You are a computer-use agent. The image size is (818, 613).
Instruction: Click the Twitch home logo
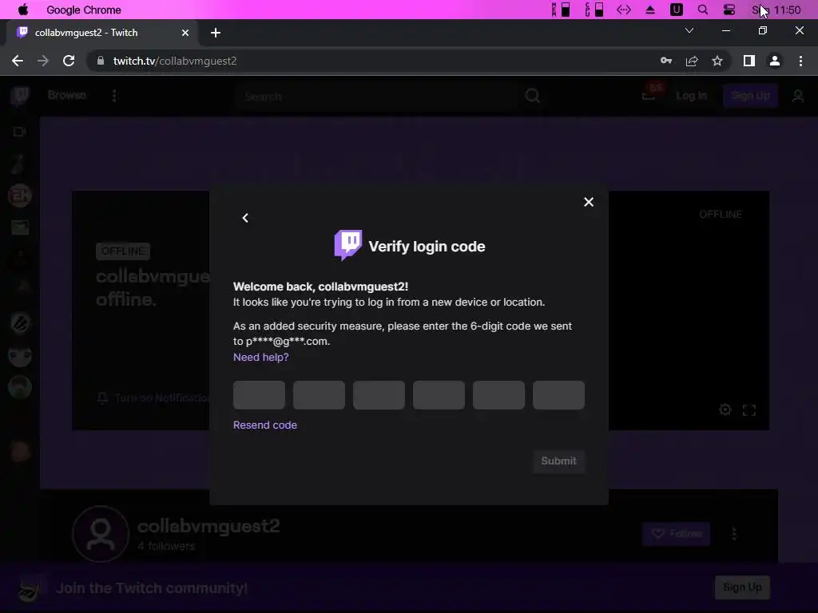20,96
